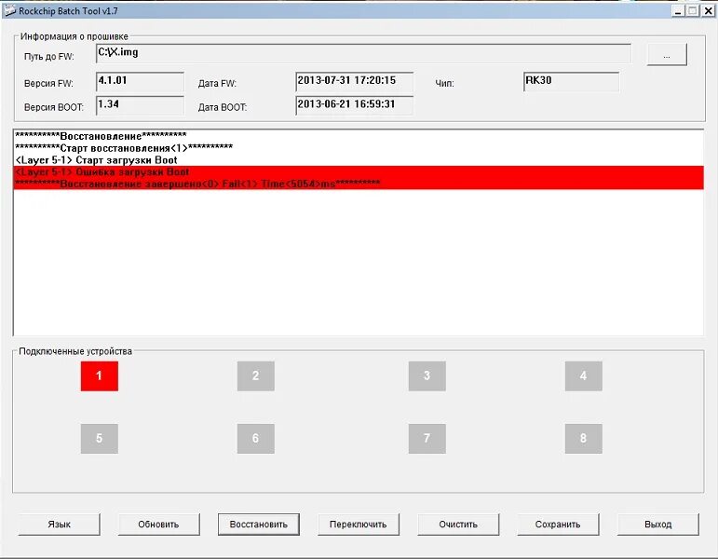Click the Сохранить save button
This screenshot has width=718, height=559.
pos(558,525)
